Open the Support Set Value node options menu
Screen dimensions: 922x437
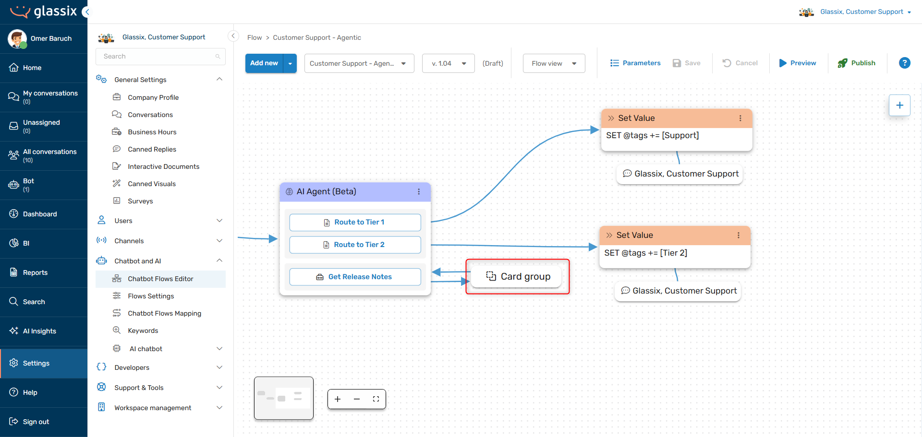click(x=740, y=118)
